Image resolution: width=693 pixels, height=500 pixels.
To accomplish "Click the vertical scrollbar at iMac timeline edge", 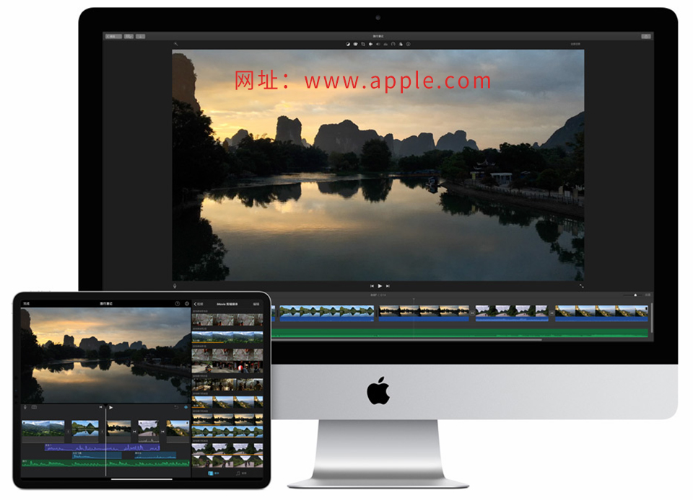I will tap(651, 318).
